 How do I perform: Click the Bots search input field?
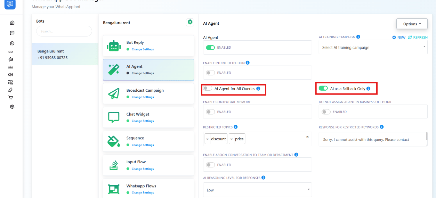(64, 31)
